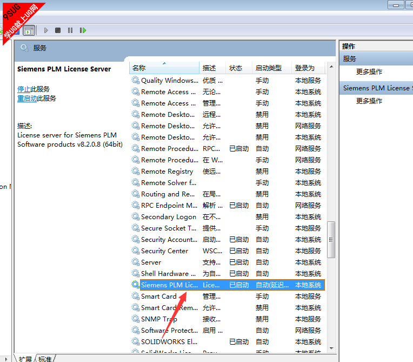Sort services by the 名称 column header

click(164, 68)
